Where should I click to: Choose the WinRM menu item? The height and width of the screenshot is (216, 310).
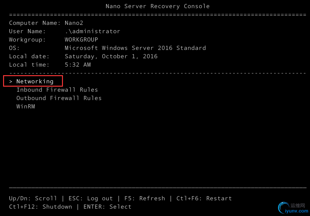(26, 106)
